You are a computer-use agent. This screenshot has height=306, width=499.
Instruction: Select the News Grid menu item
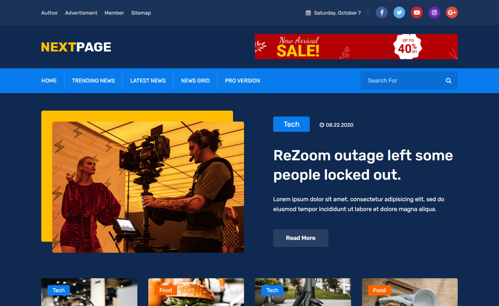[x=195, y=81]
